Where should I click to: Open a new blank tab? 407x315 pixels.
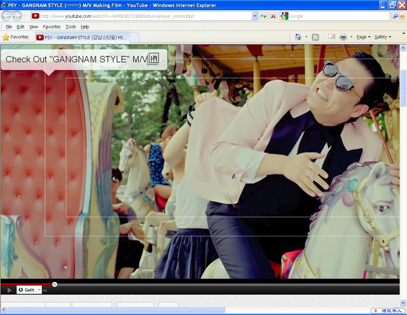[x=135, y=38]
